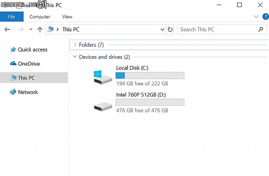This screenshot has height=176, width=269.
Task: Open the File menu tab
Action: point(12,17)
